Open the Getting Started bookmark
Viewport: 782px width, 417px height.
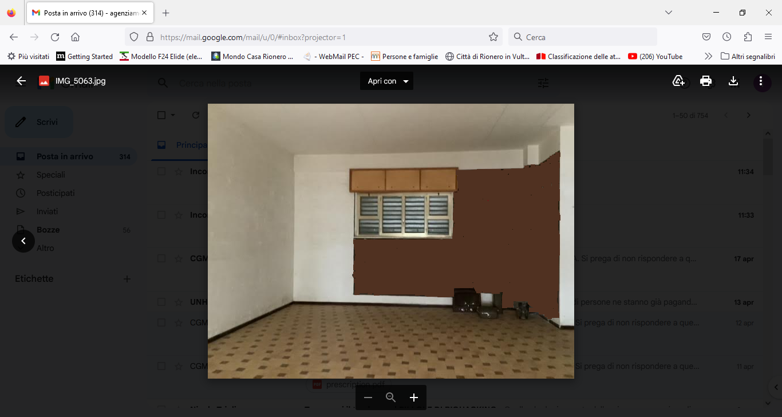pyautogui.click(x=85, y=56)
